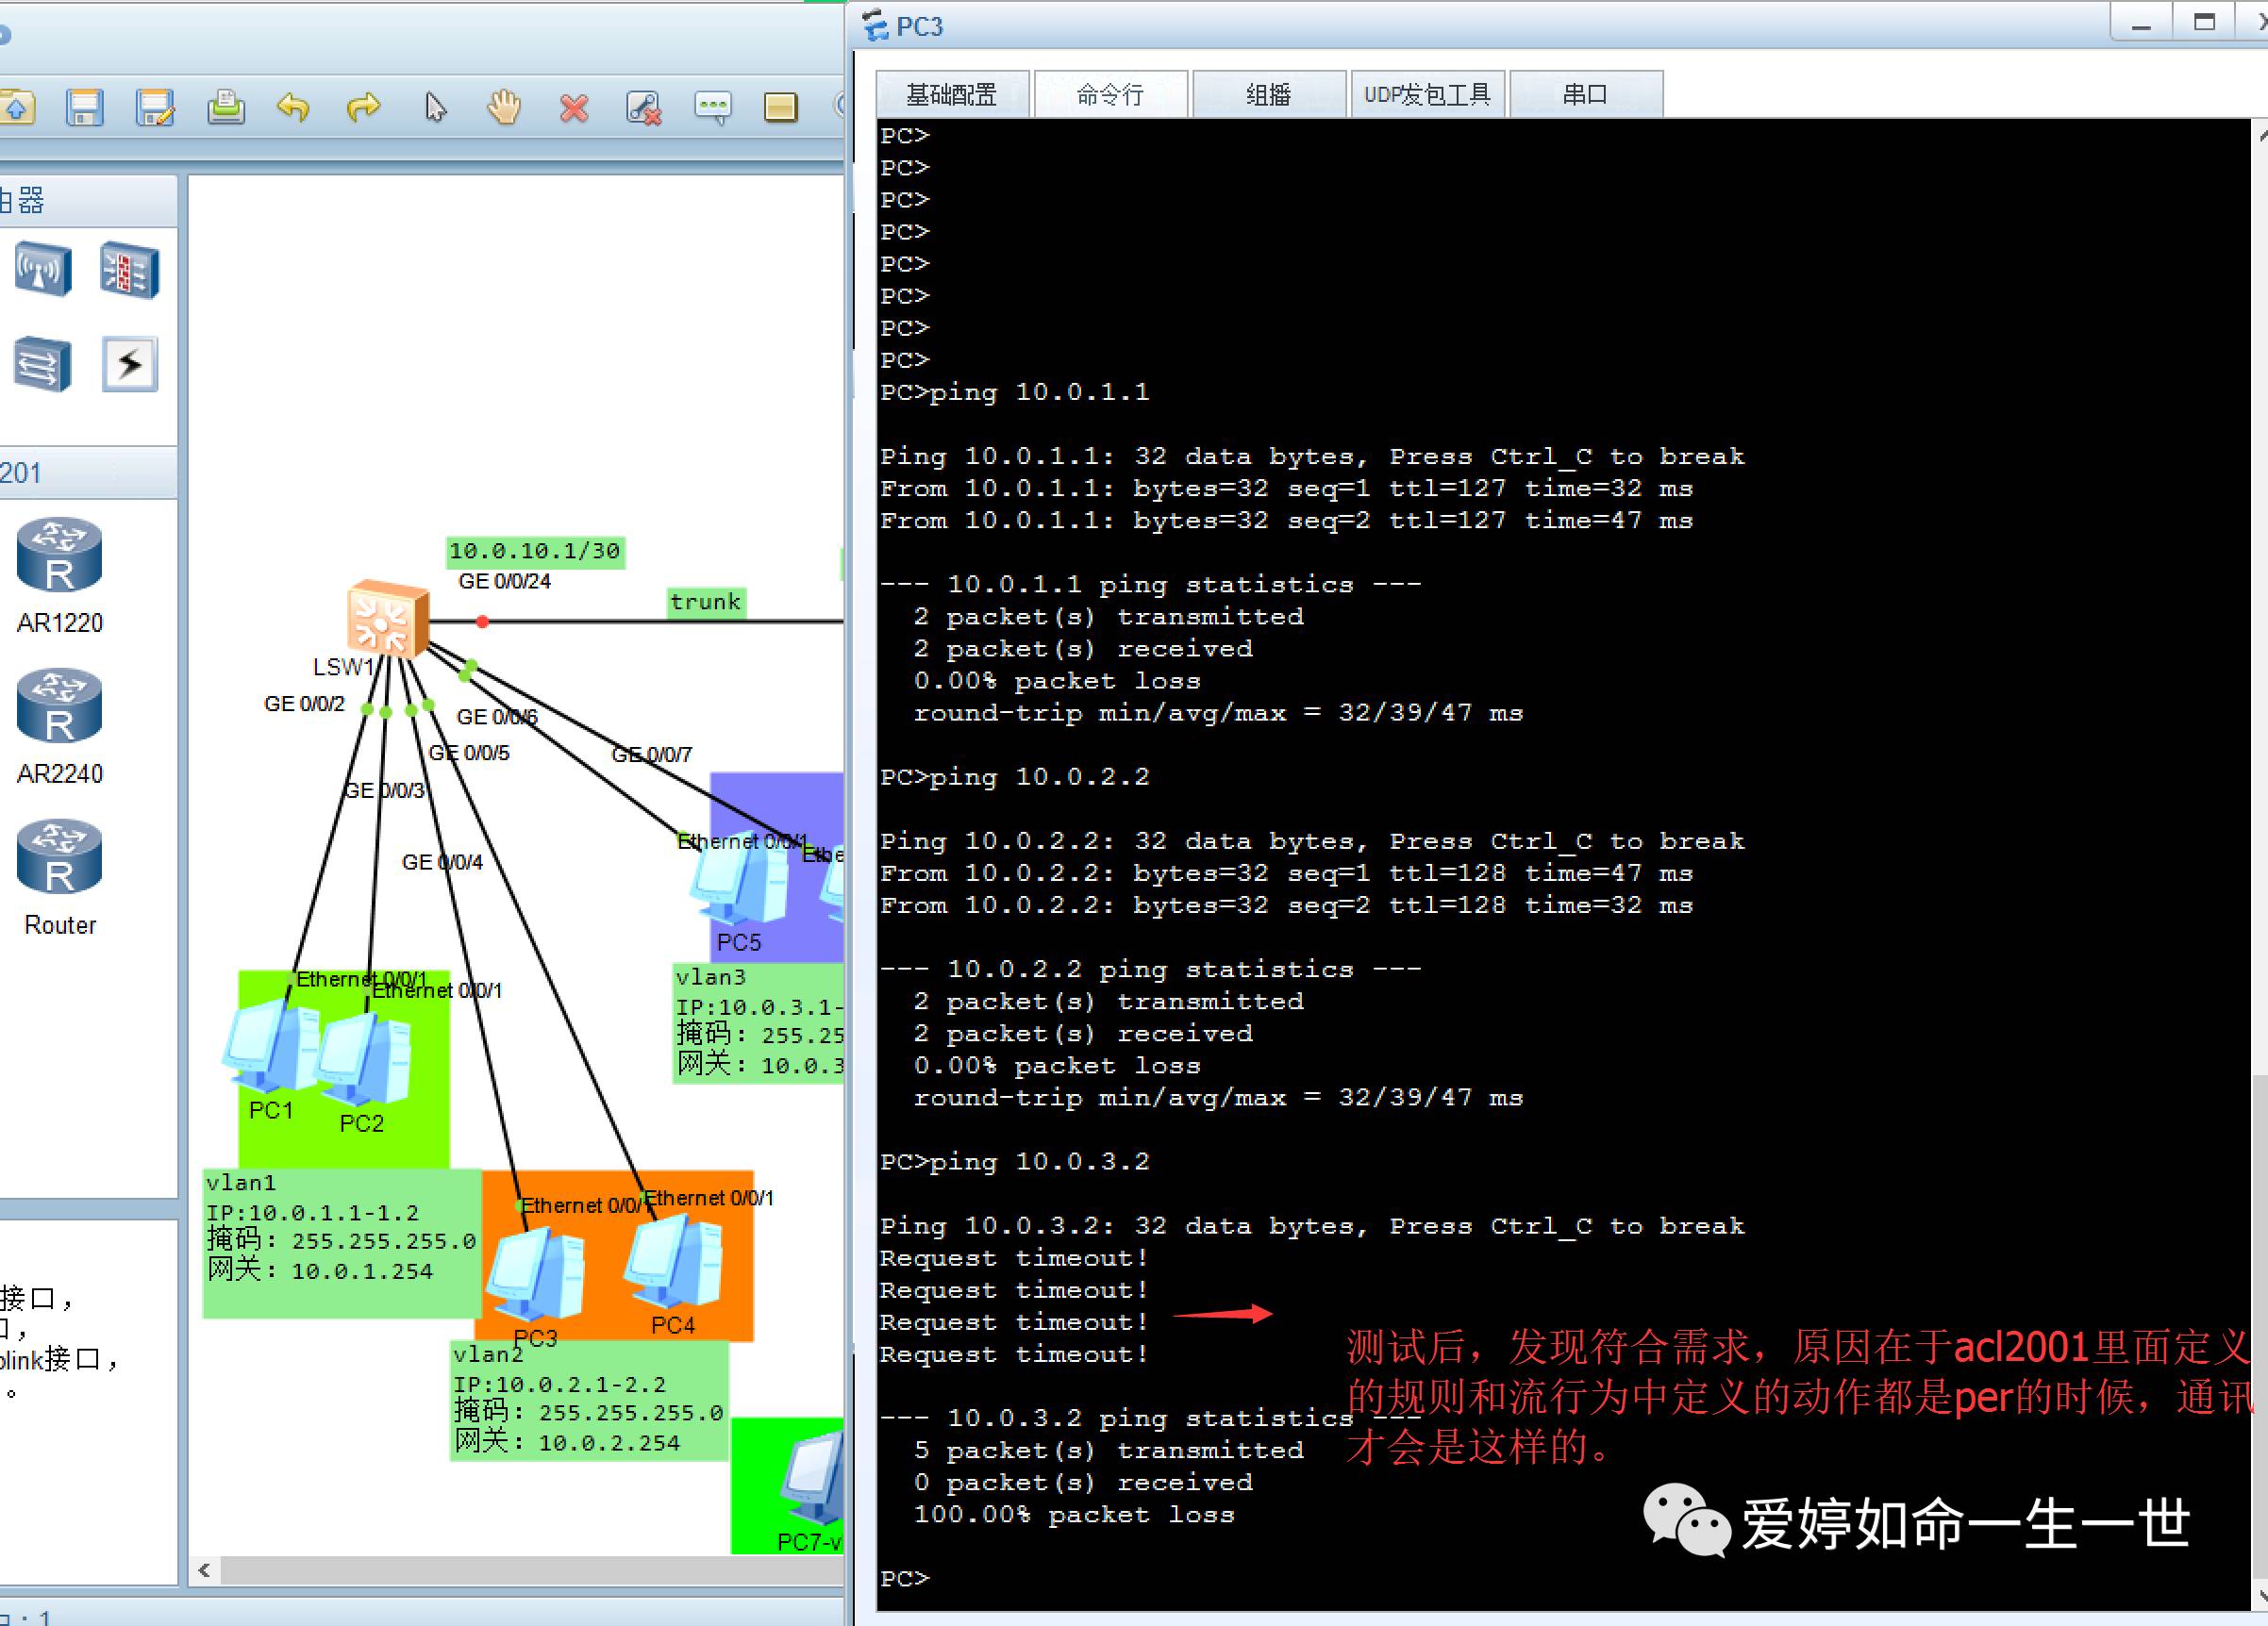2268x1626 pixels.
Task: Click the Undo arrow icon
Action: (293, 107)
